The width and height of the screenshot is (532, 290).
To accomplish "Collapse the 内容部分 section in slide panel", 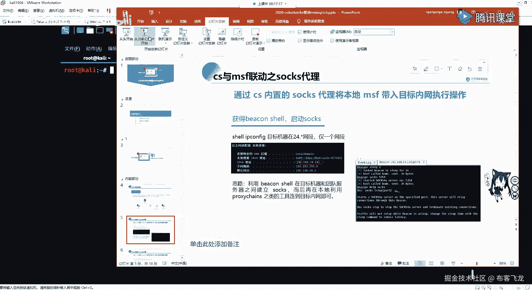I will point(122,179).
